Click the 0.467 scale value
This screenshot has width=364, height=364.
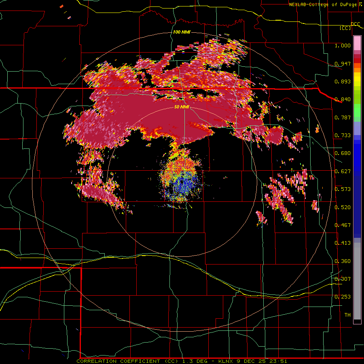click(x=343, y=225)
